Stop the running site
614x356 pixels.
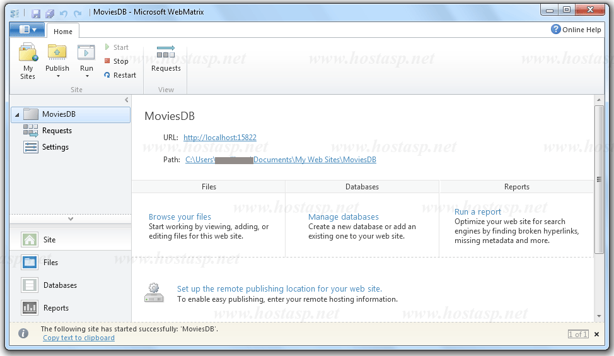(x=117, y=61)
